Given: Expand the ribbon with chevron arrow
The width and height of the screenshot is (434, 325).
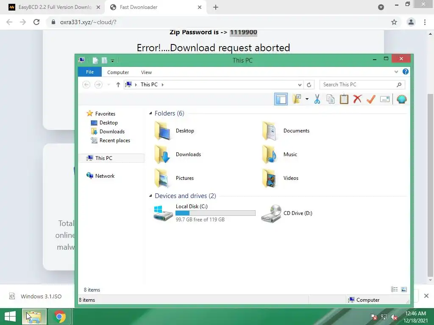Looking at the screenshot, I should click(396, 72).
